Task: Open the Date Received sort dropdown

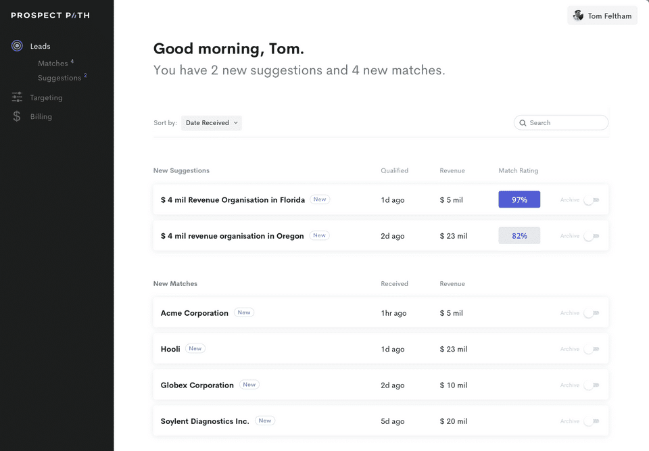Action: click(212, 123)
